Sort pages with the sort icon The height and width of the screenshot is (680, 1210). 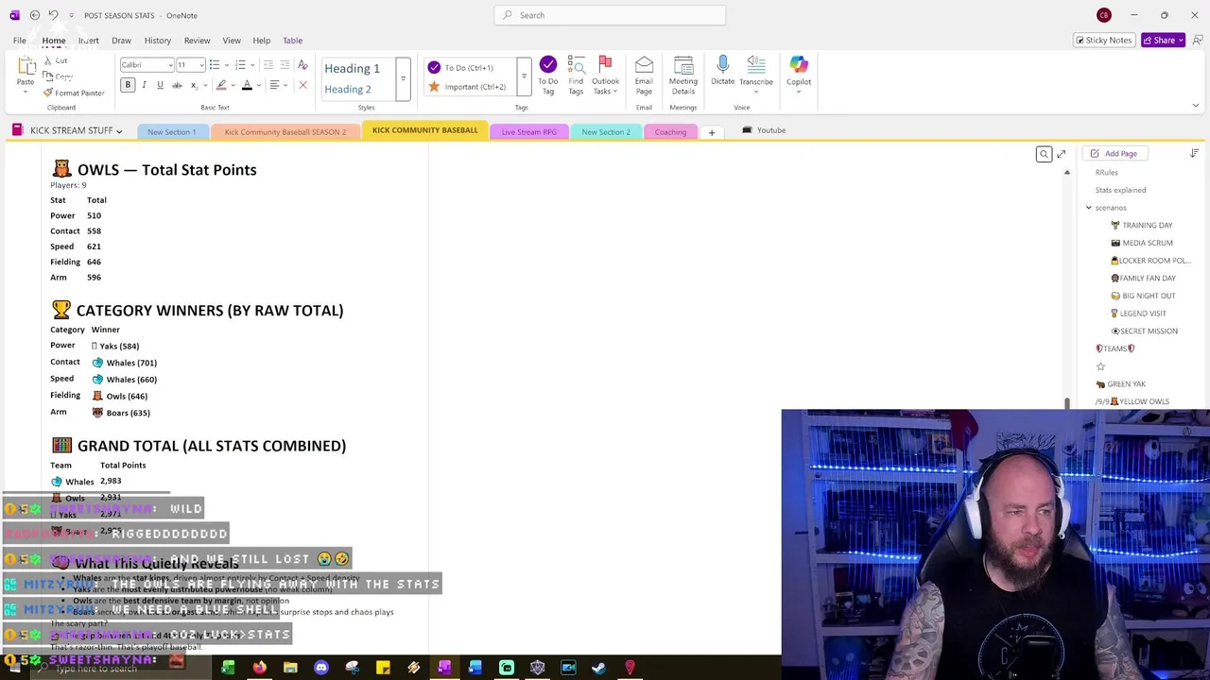tap(1194, 153)
